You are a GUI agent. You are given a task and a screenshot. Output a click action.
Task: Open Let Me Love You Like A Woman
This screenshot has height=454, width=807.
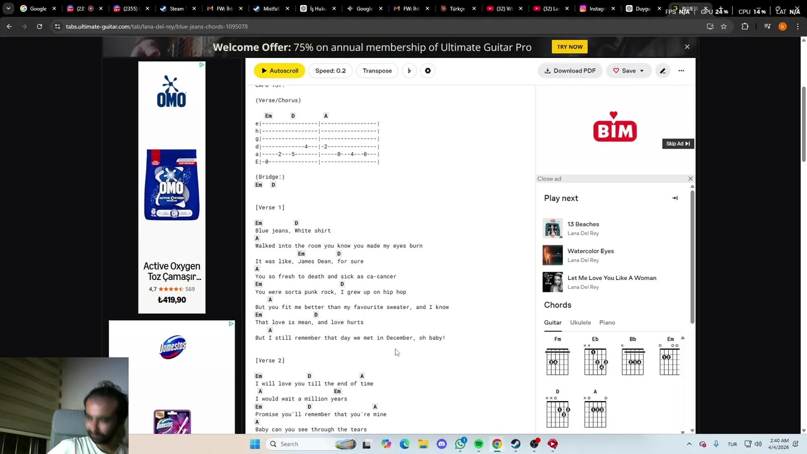point(612,278)
